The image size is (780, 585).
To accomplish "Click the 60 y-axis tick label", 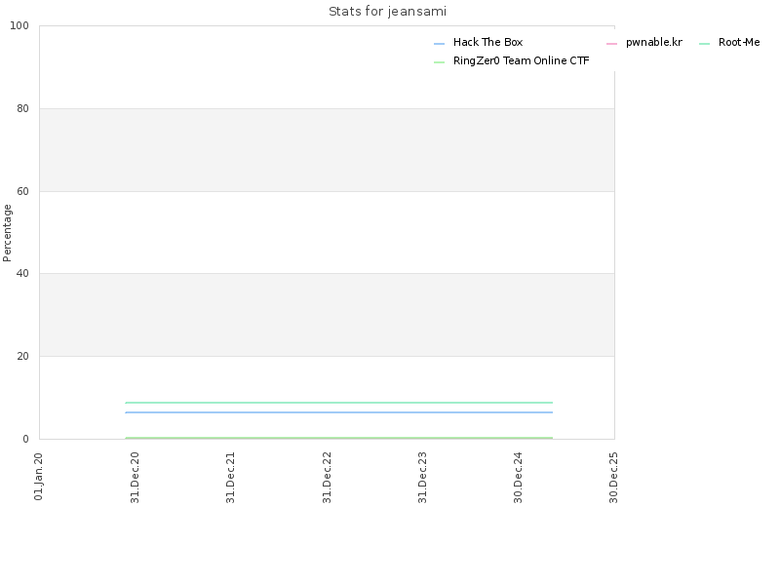I will [22, 191].
